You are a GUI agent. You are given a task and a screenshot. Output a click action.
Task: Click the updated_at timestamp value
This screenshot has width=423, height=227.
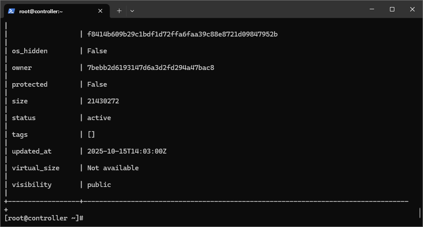(x=127, y=151)
